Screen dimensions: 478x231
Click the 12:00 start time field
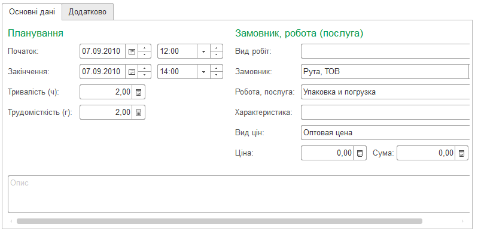tap(178, 51)
